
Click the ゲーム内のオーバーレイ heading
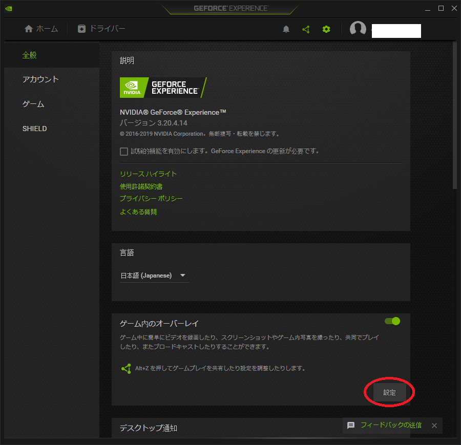159,324
